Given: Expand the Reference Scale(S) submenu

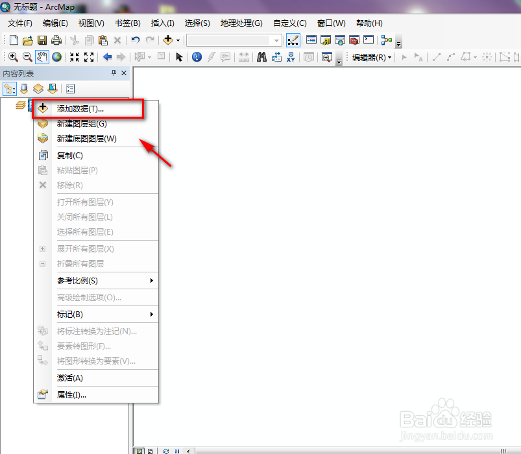Looking at the screenshot, I should [x=152, y=281].
